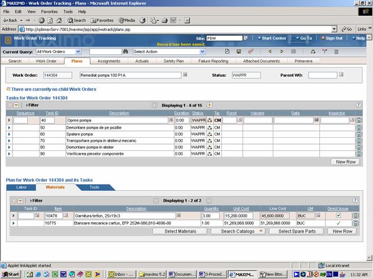Open Help for Materials table

tap(355, 200)
